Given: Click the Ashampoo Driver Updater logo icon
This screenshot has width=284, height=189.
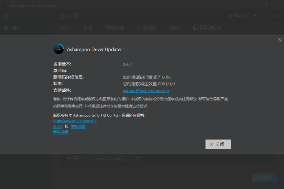Looking at the screenshot, I should pyautogui.click(x=58, y=49).
